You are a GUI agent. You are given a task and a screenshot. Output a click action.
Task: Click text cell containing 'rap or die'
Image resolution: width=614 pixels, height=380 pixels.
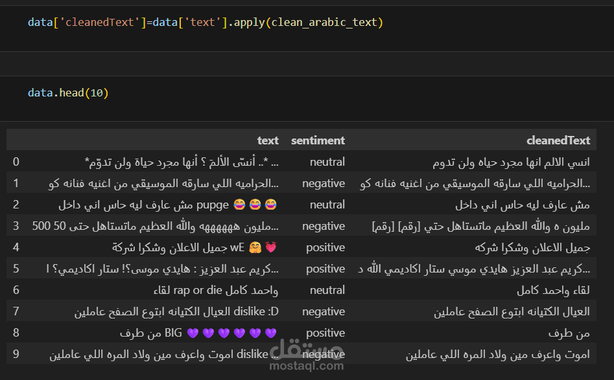tap(216, 289)
